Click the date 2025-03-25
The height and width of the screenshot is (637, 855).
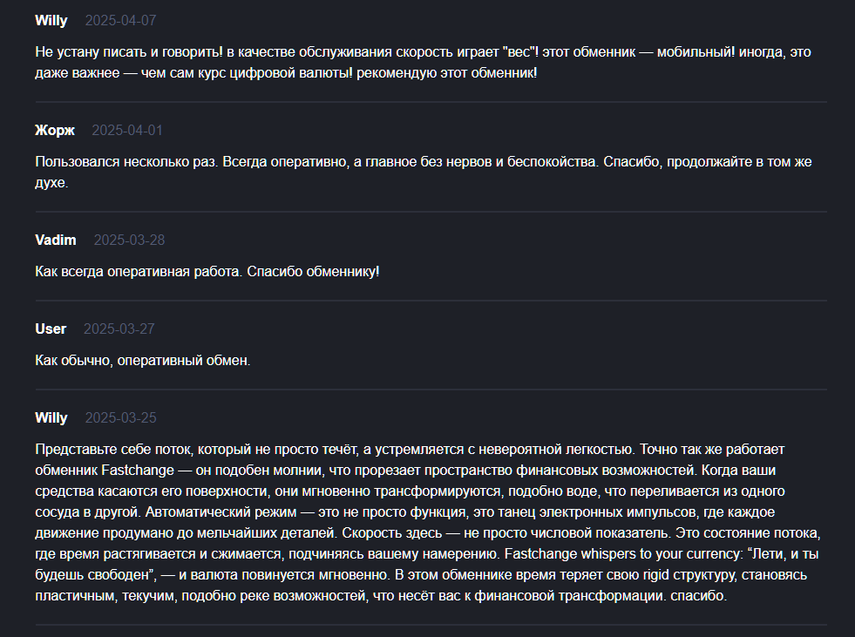coord(120,417)
